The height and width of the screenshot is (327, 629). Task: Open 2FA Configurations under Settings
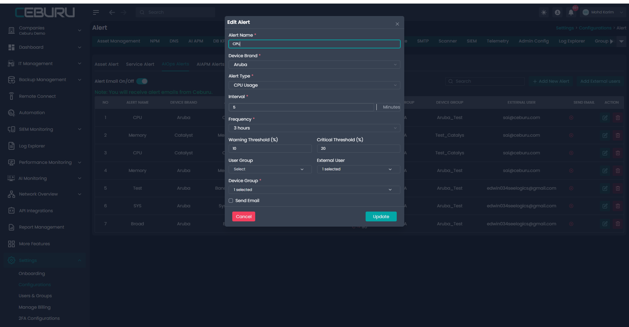click(39, 318)
